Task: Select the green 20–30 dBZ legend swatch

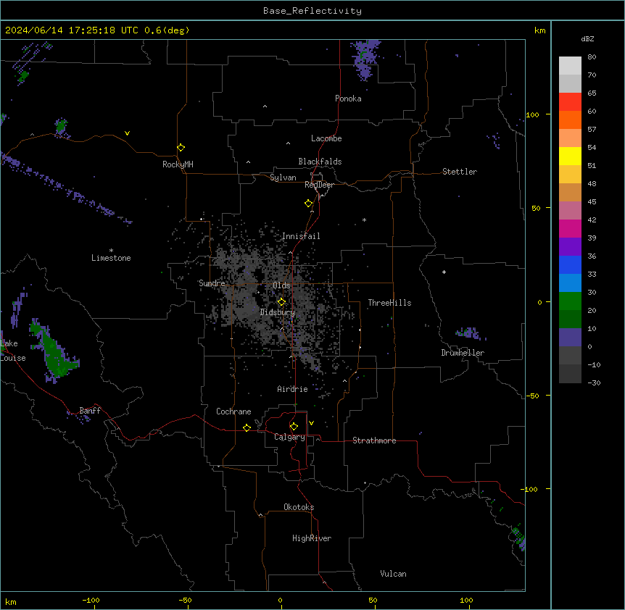Action: (570, 301)
